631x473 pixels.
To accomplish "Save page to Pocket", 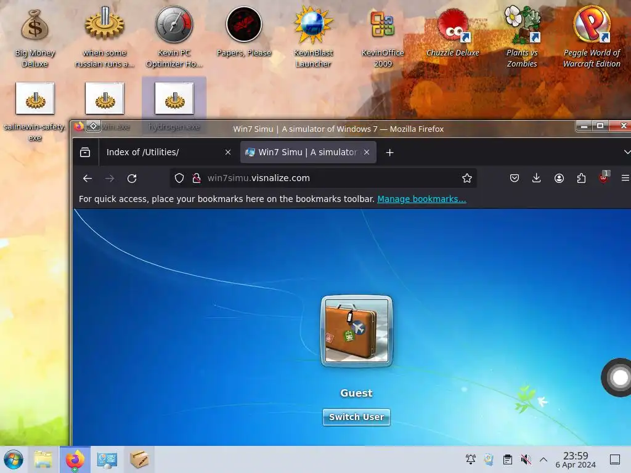I will click(515, 178).
